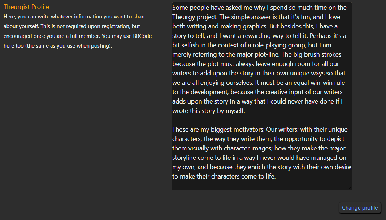Viewport: 386px width, 220px height.
Task: Click the Theurgist Profile heading
Action: (26, 7)
